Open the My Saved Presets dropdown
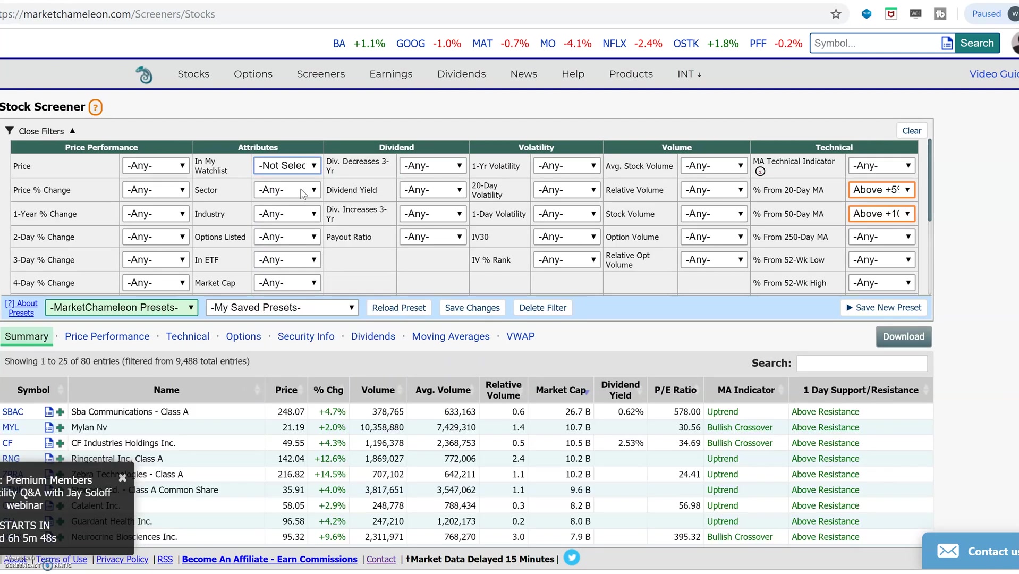1019x574 pixels. point(282,308)
